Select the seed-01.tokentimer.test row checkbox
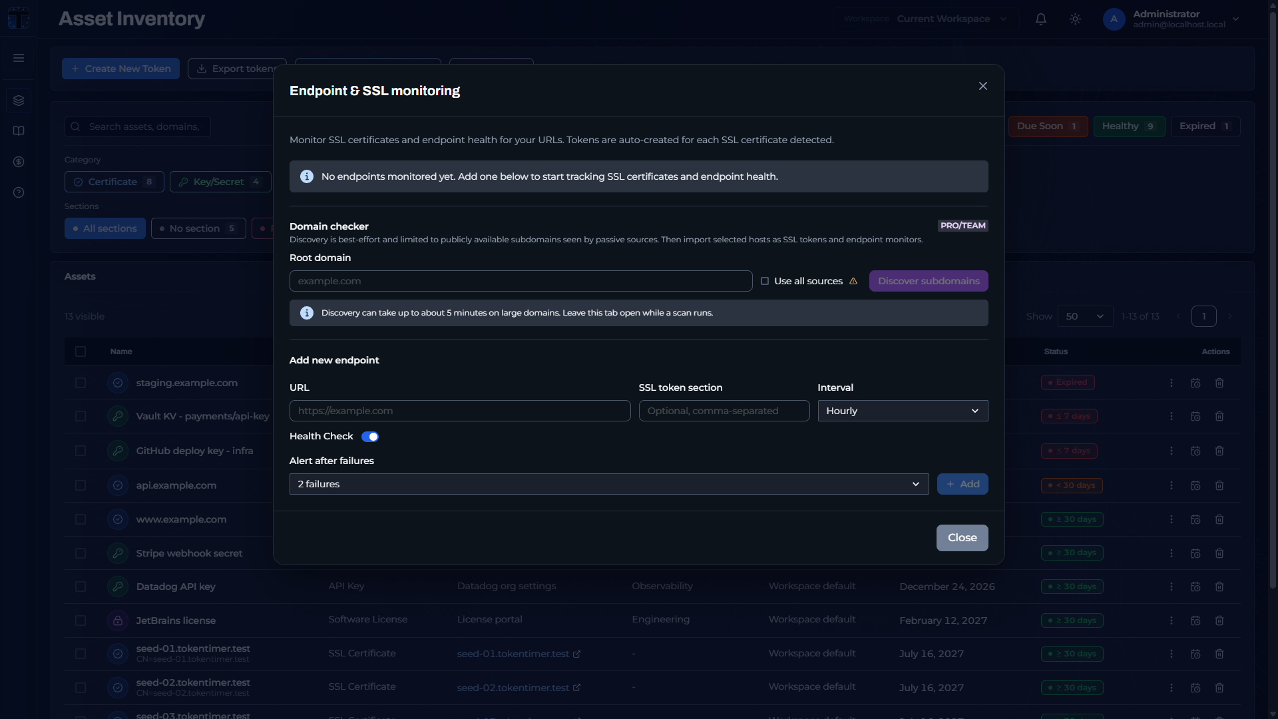Viewport: 1278px width, 719px height. 81,654
